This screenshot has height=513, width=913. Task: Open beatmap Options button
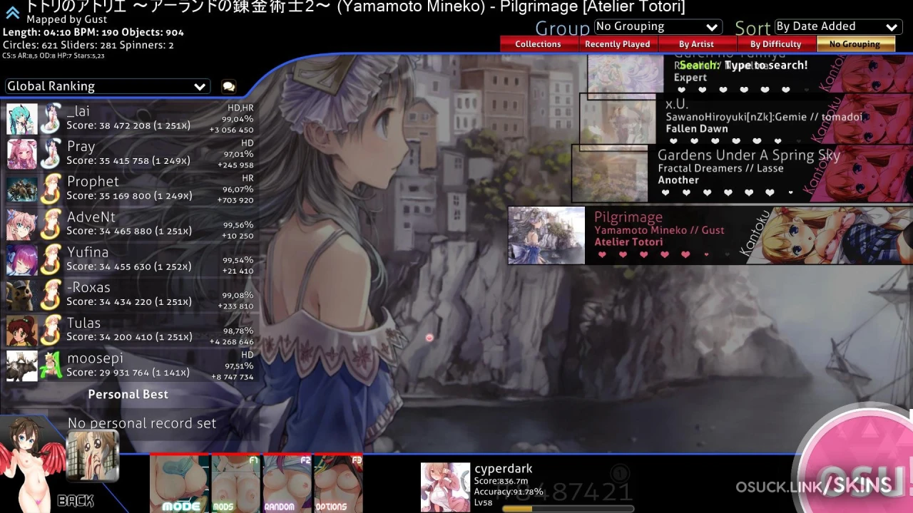(339, 483)
